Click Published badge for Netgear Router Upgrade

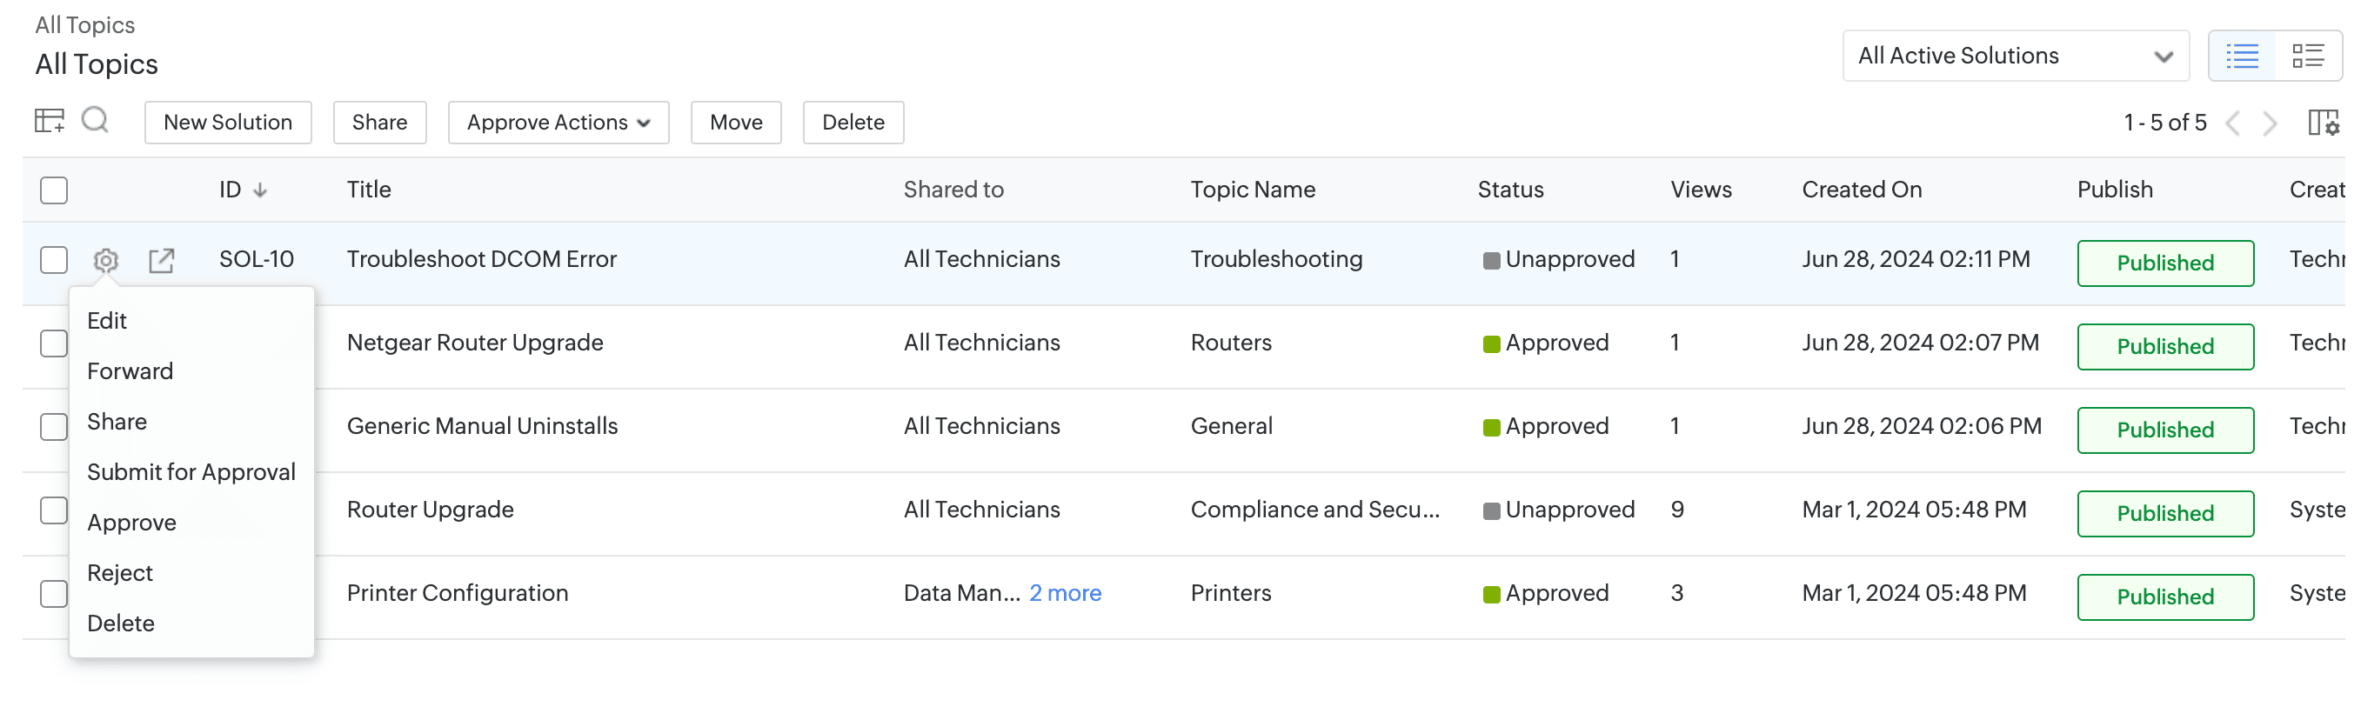[x=2164, y=346]
